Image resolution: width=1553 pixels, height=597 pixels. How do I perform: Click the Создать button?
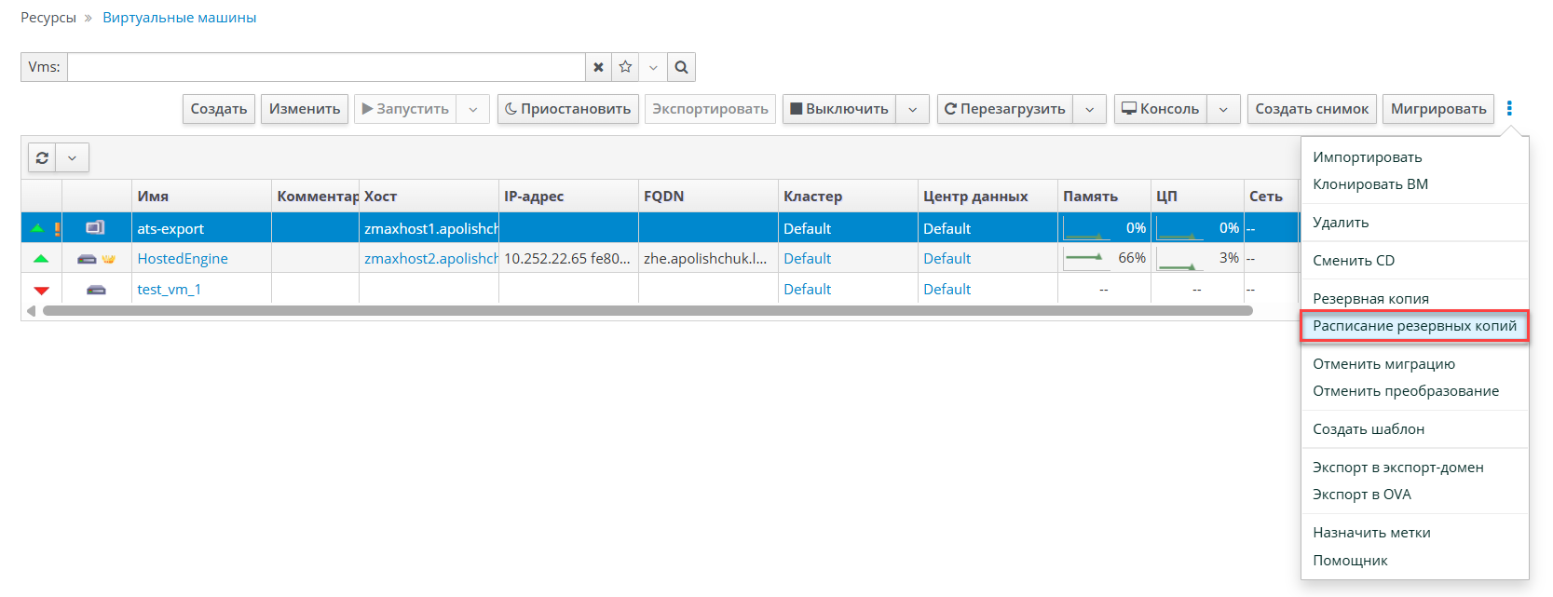(x=219, y=109)
